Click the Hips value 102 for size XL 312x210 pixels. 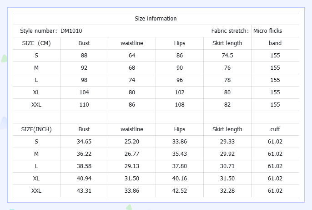(180, 92)
